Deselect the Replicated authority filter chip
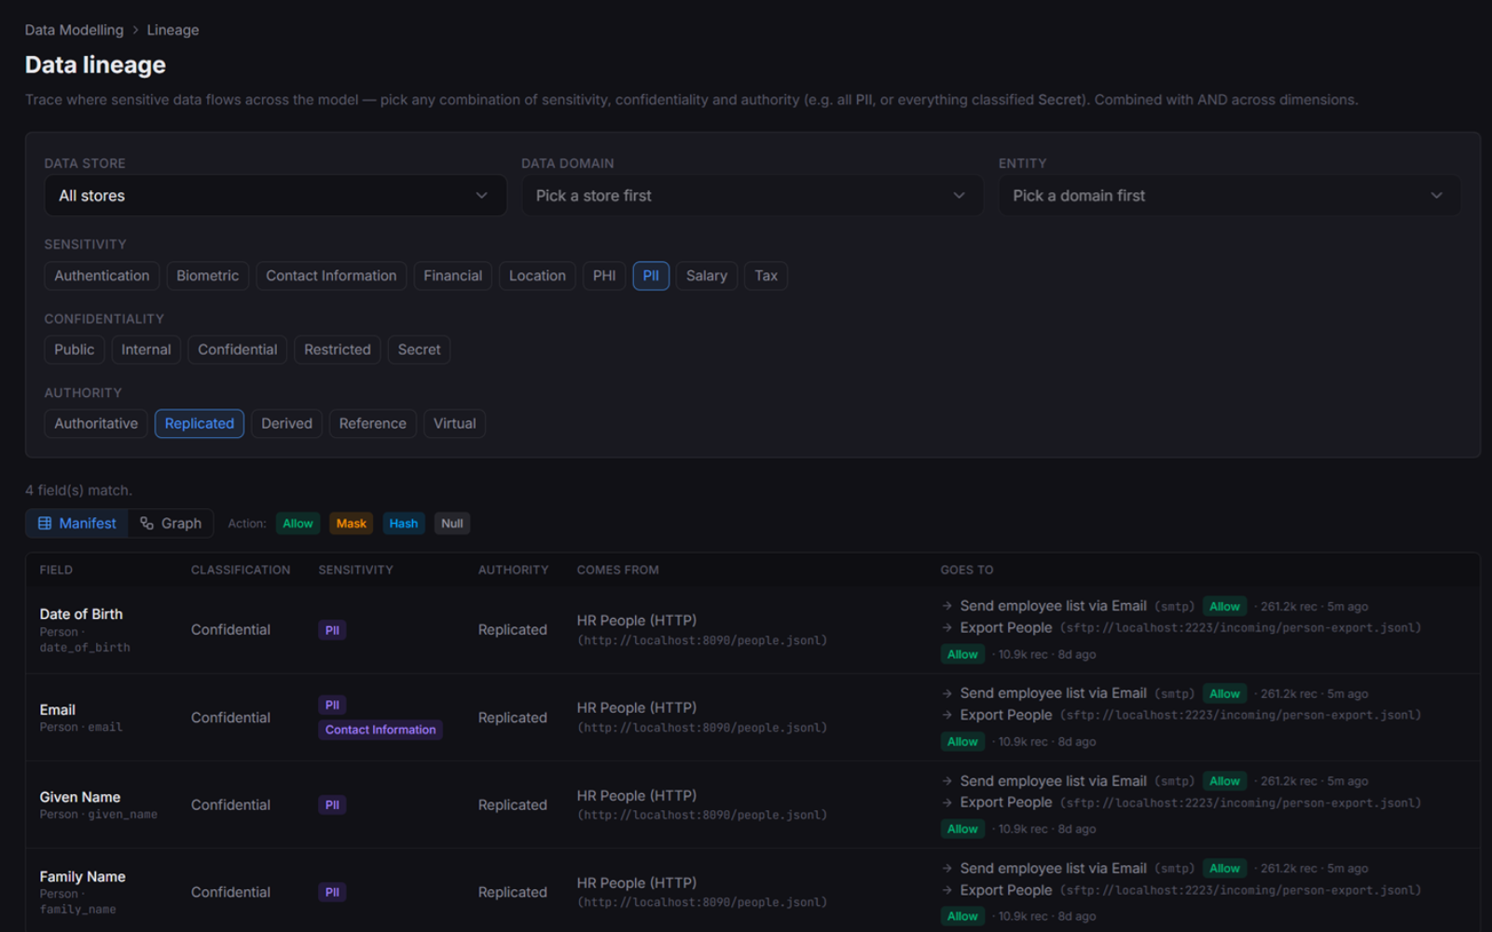 click(200, 423)
